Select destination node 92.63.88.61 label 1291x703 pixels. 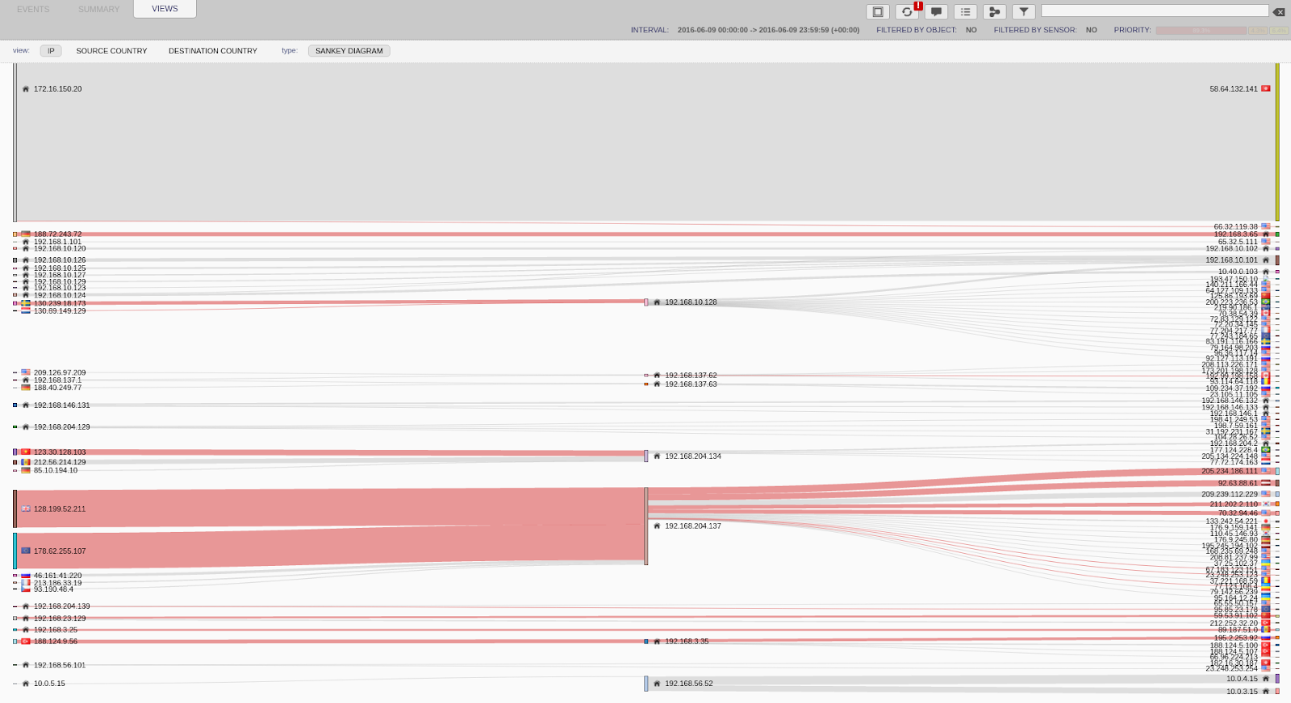tap(1238, 483)
